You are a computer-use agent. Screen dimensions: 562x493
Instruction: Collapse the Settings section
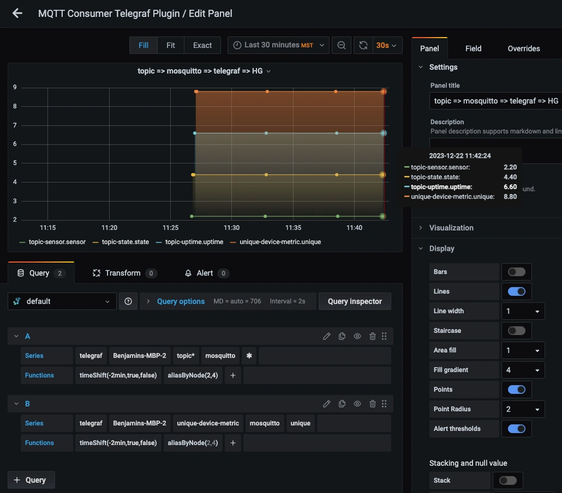coord(421,67)
